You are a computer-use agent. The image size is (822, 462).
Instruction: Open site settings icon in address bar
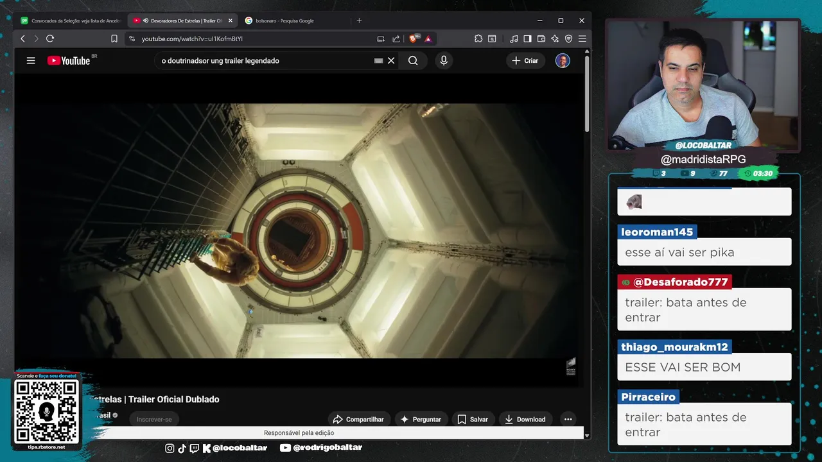click(132, 38)
